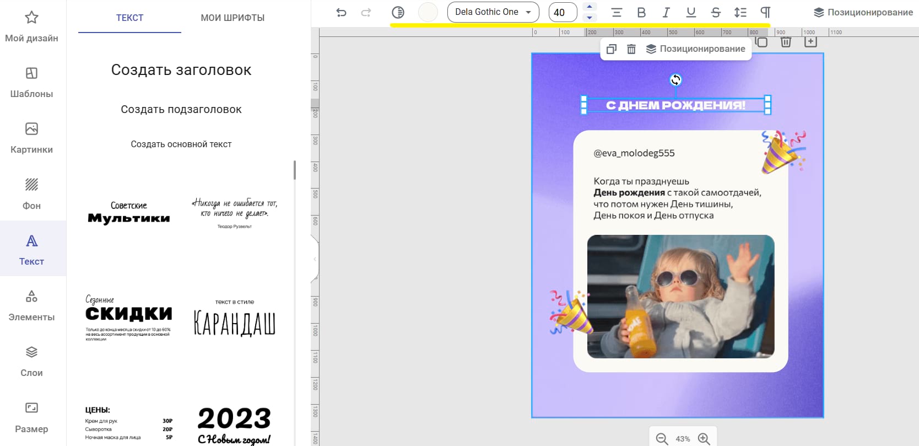Open line spacing settings icon

[x=740, y=12]
